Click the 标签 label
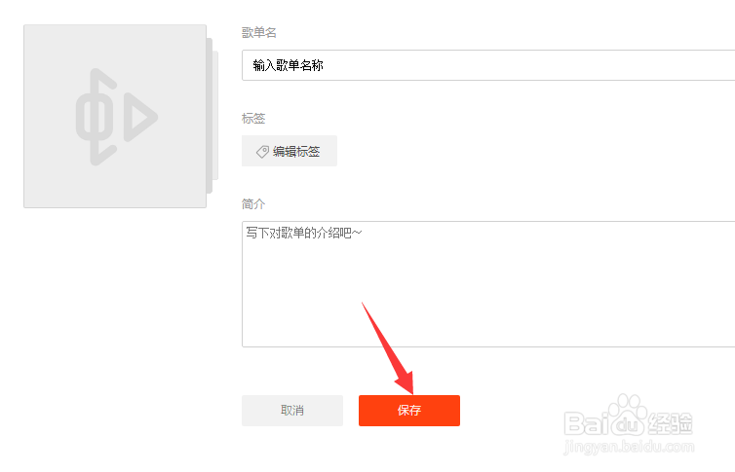The height and width of the screenshot is (472, 735). click(253, 119)
